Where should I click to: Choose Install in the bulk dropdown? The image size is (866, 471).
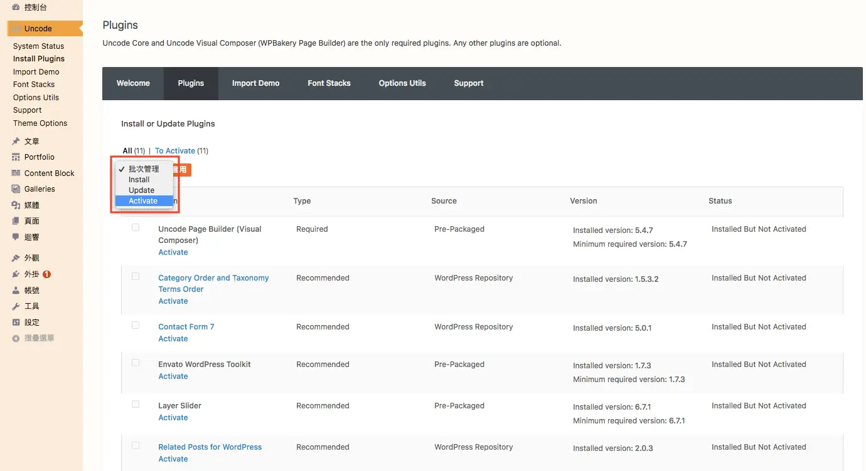tap(144, 180)
